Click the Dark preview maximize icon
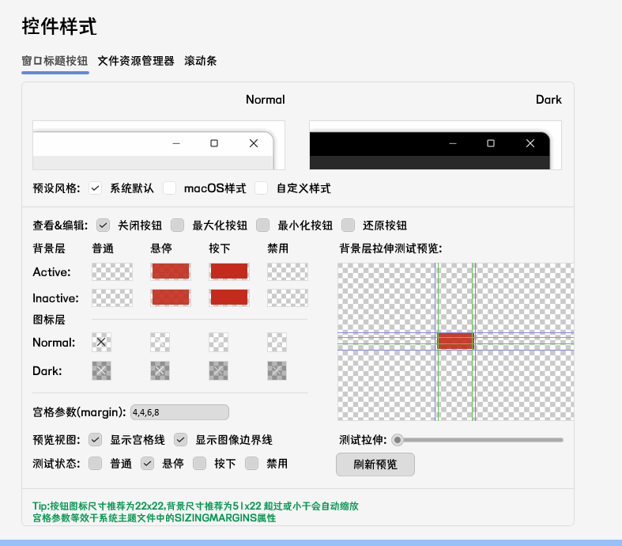The height and width of the screenshot is (546, 622). pos(491,143)
